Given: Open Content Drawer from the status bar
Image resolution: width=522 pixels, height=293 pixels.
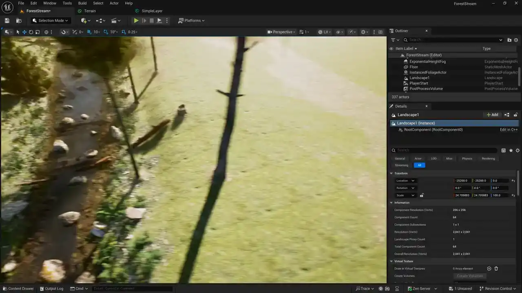Looking at the screenshot, I should click(x=18, y=289).
